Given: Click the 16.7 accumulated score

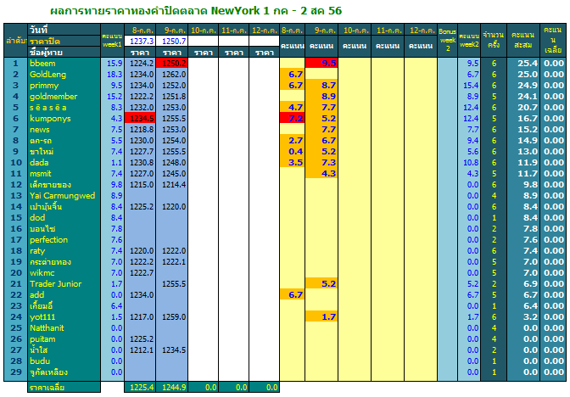Looking at the screenshot, I should coord(523,119).
